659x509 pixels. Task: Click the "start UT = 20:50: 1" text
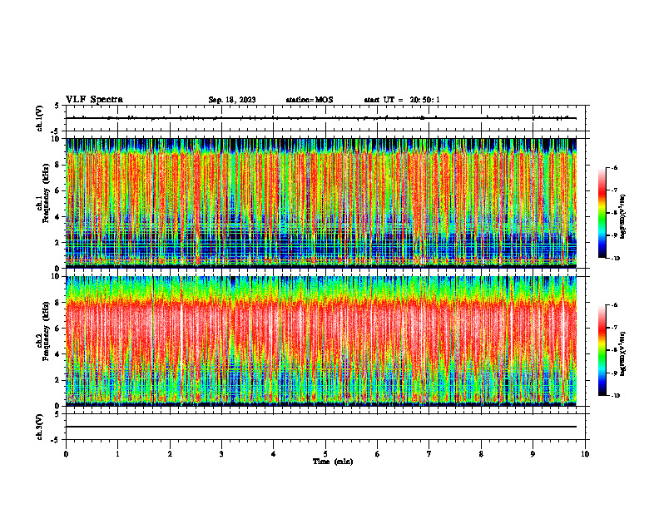click(x=402, y=100)
